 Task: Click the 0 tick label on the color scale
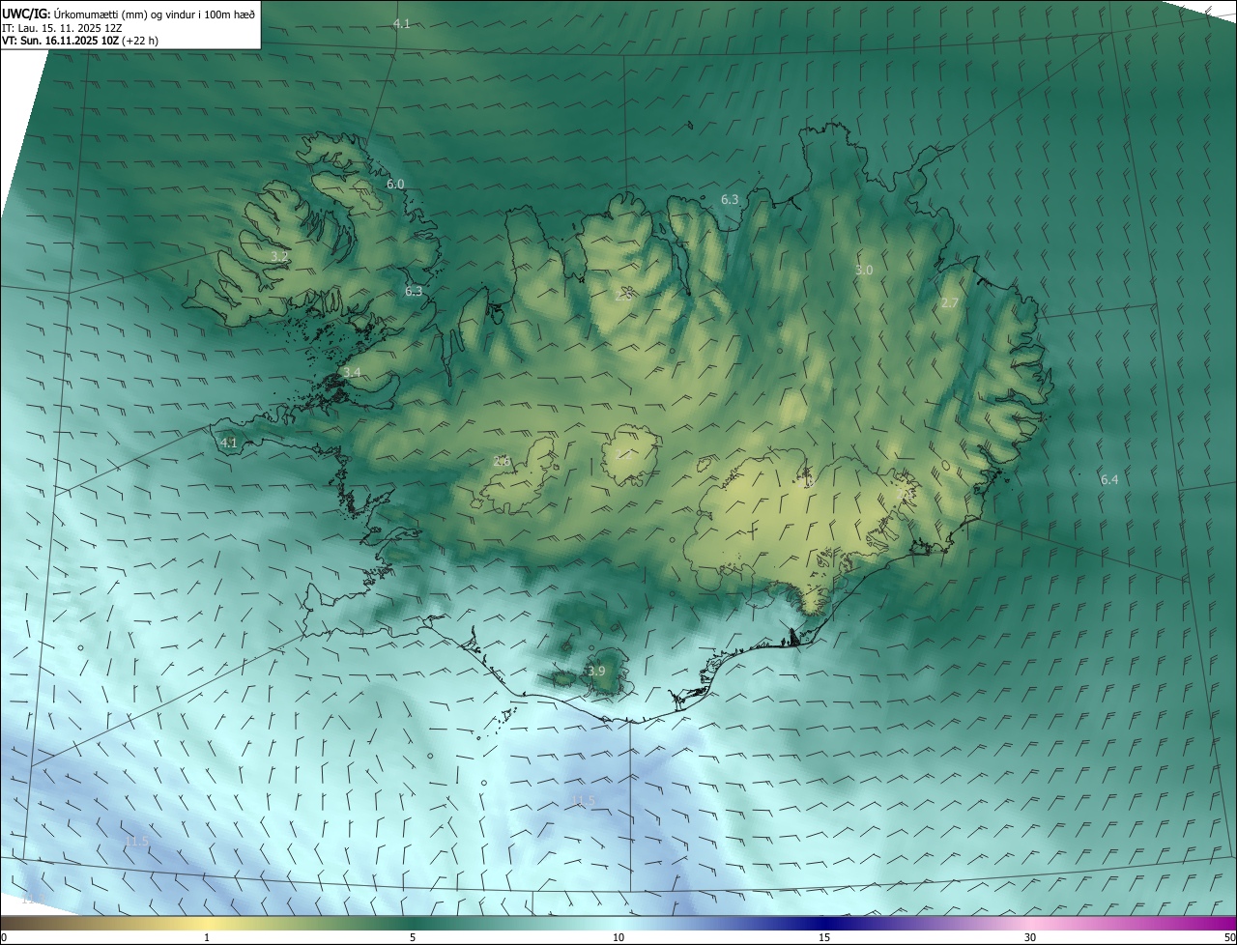tap(3, 937)
